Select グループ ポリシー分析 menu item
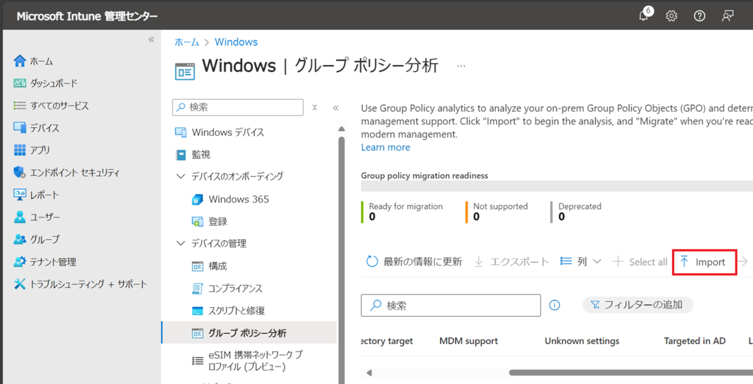 click(x=248, y=333)
